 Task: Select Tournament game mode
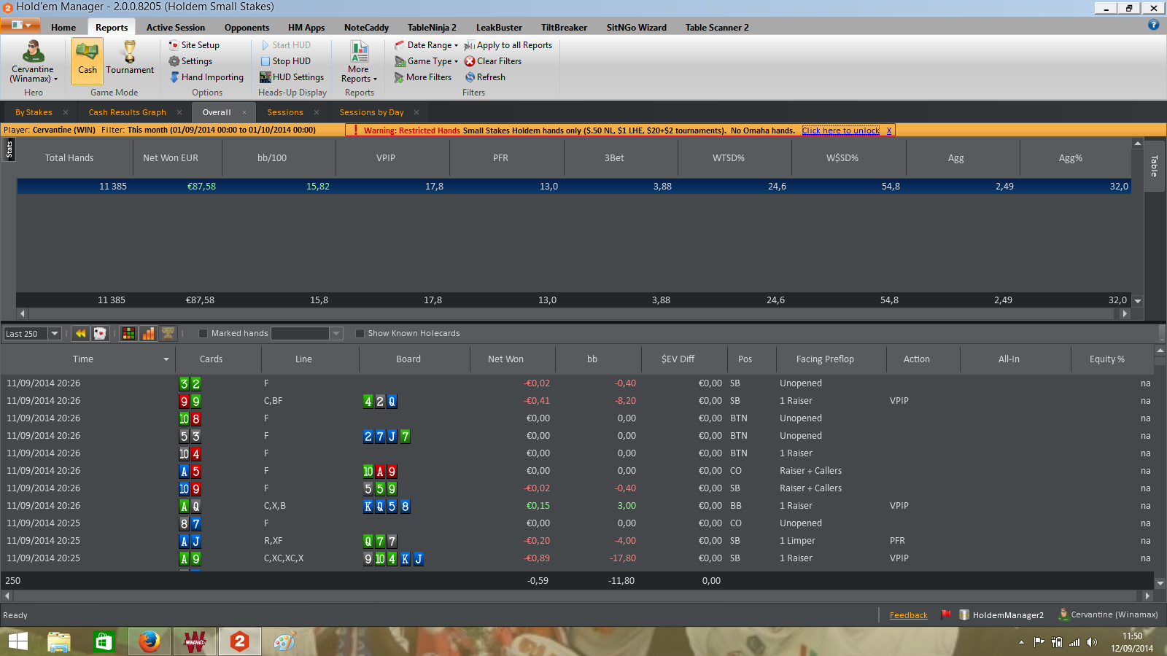click(130, 58)
